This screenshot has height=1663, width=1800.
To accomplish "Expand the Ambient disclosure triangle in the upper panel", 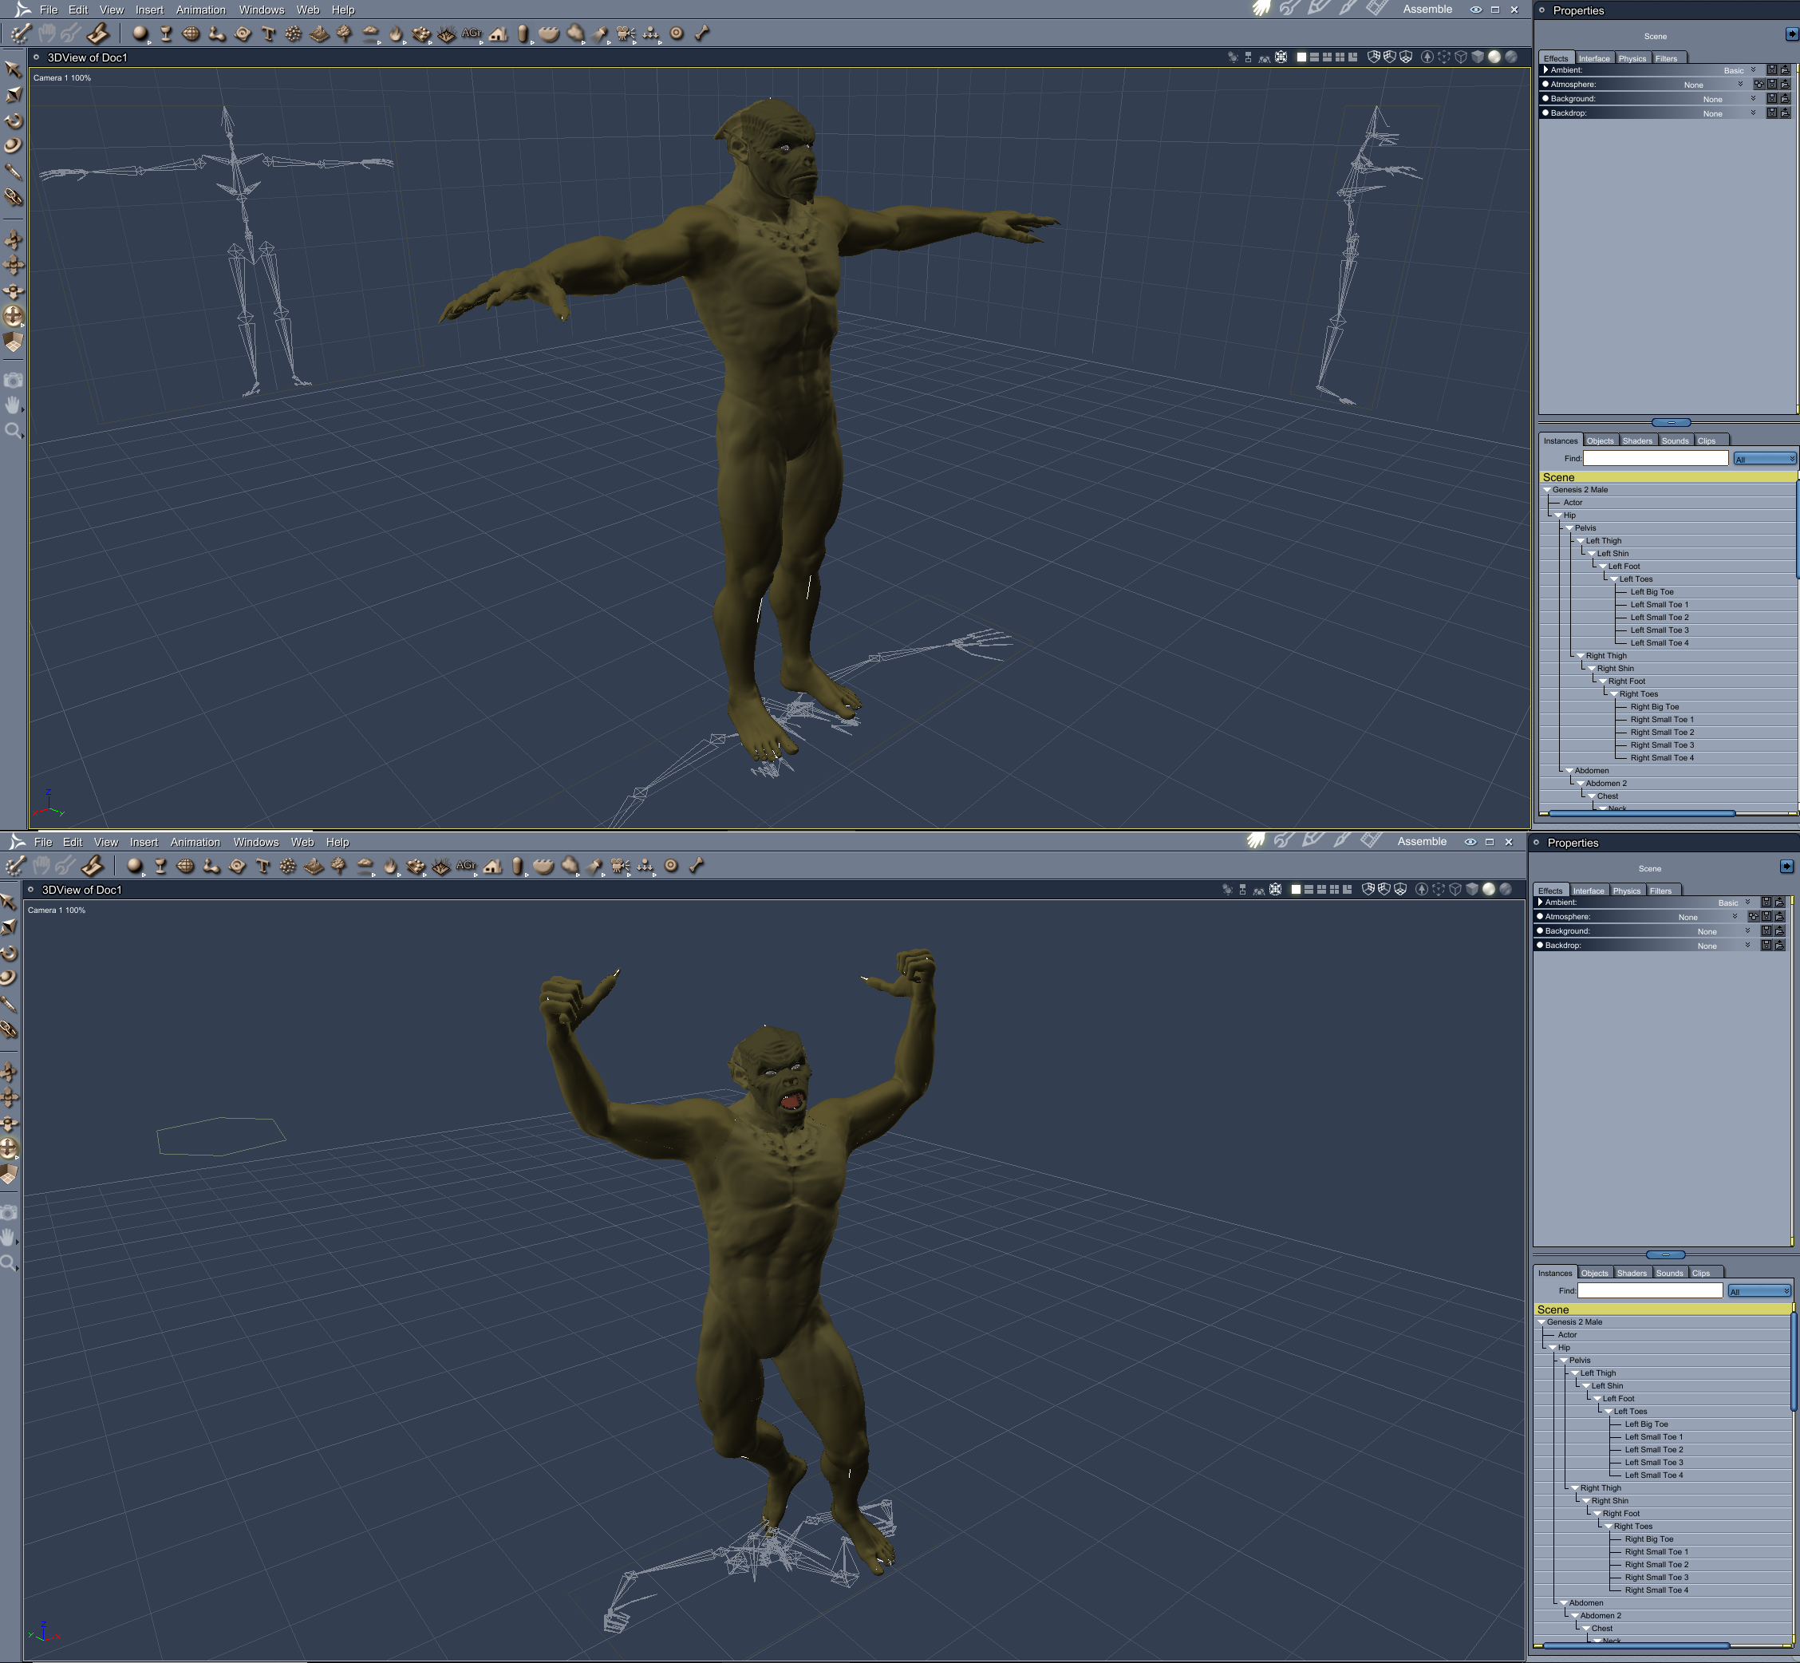I will (x=1545, y=70).
